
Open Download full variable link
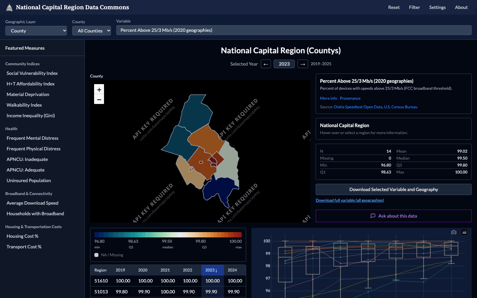pyautogui.click(x=350, y=200)
